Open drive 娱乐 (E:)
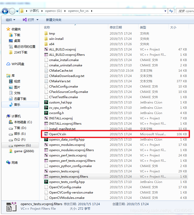The image size is (194, 215). (x=17, y=134)
